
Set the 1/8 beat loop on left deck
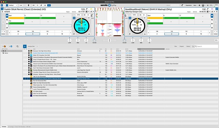click(18, 31)
